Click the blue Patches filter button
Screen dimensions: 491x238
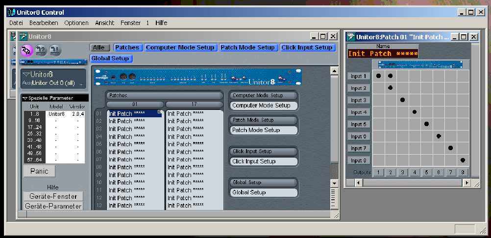click(127, 48)
